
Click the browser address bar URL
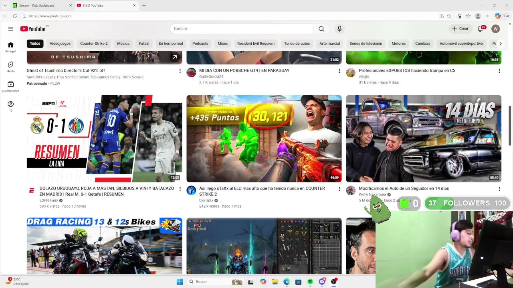pos(50,16)
